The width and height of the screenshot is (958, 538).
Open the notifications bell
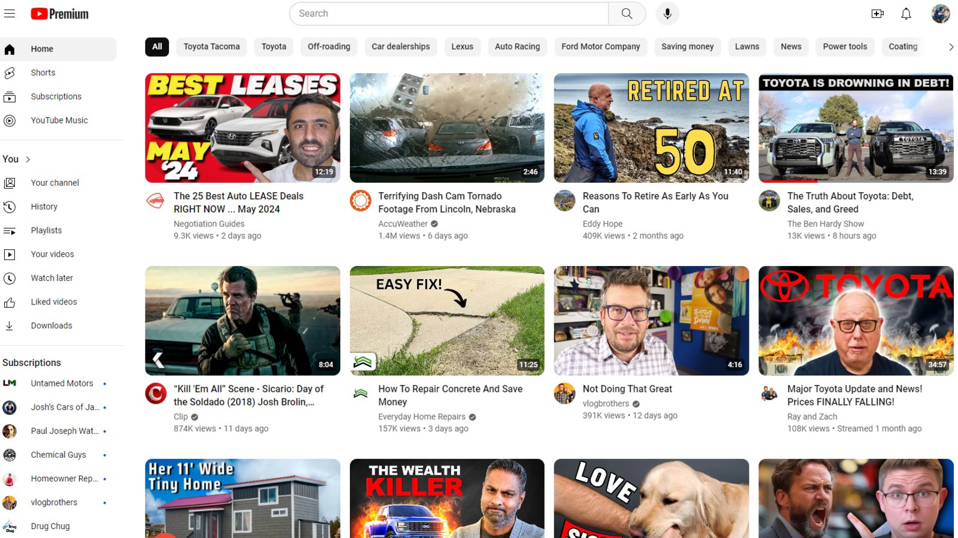pos(906,14)
